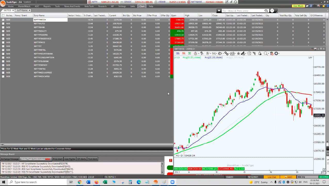This screenshot has width=329, height=186.
Task: Select the TGT target marker tool
Action: (190, 53)
